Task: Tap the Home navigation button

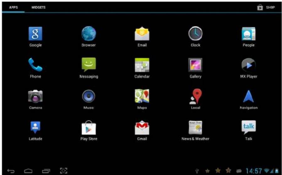Action: (x=28, y=171)
